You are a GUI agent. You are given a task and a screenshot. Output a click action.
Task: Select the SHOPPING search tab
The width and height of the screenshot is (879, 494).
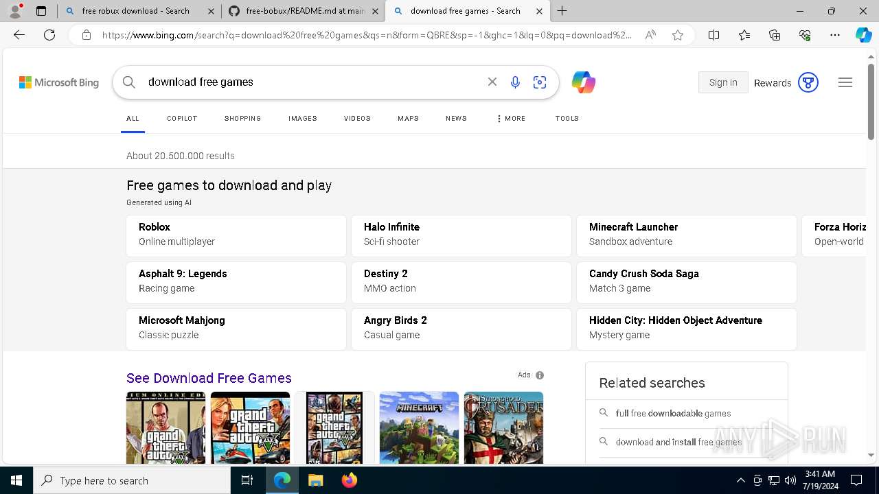coord(242,119)
